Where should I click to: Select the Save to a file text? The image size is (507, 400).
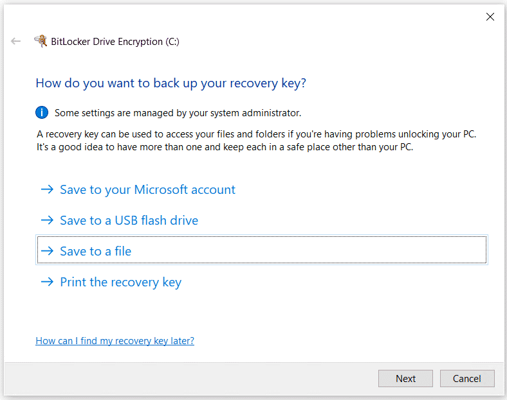[96, 251]
